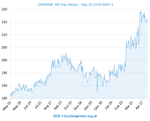Click the sharp late-December dip in the line
Viewport: 150px width, 121px height.
coord(97,91)
